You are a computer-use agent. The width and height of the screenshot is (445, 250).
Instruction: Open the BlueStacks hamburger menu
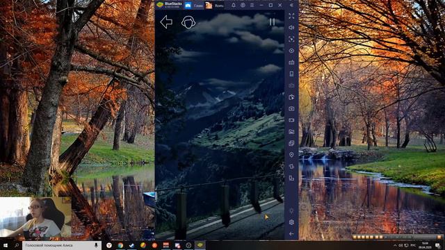[x=252, y=5]
